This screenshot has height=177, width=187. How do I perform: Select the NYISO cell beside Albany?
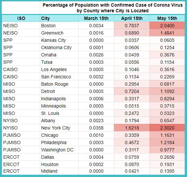pyautogui.click(x=21, y=121)
